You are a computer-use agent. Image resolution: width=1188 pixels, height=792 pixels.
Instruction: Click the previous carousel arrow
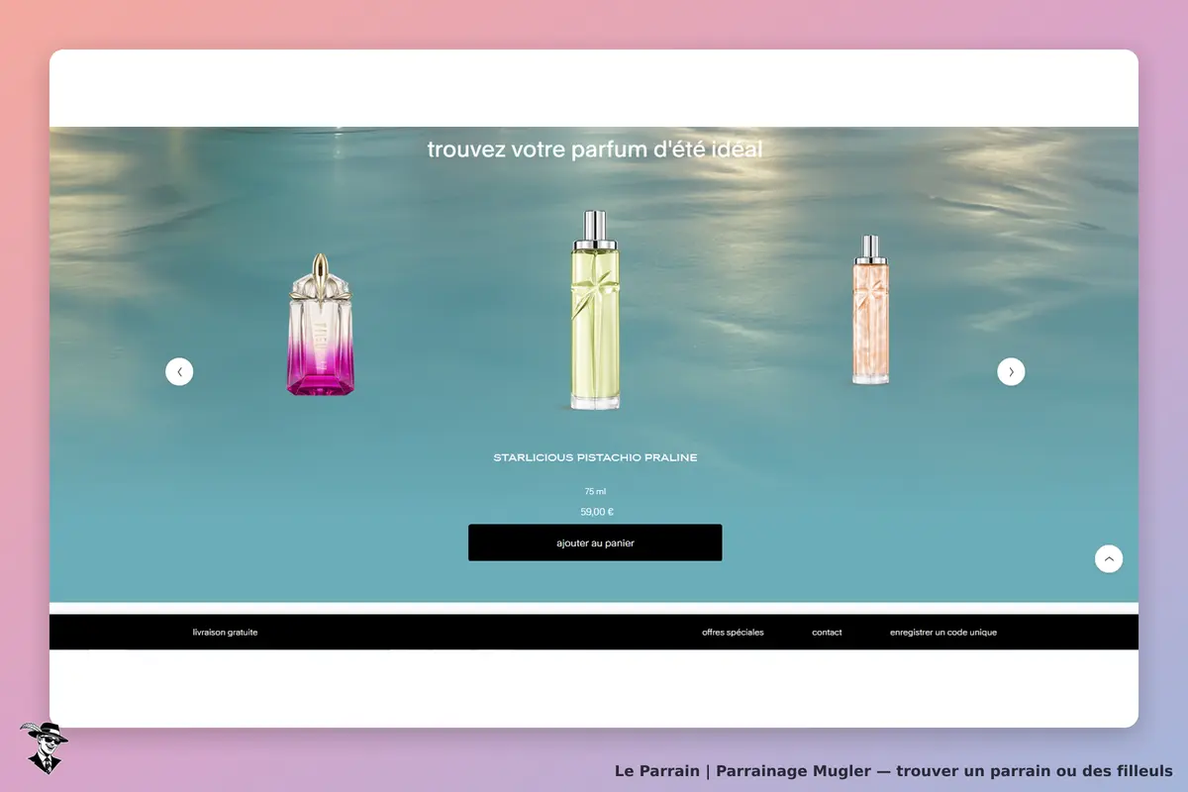pyautogui.click(x=179, y=371)
